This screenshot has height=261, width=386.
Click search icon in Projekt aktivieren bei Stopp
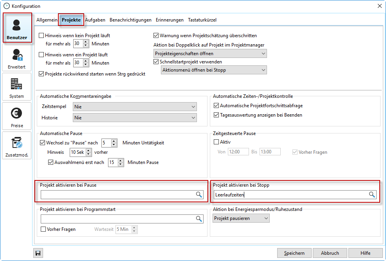[x=372, y=194]
